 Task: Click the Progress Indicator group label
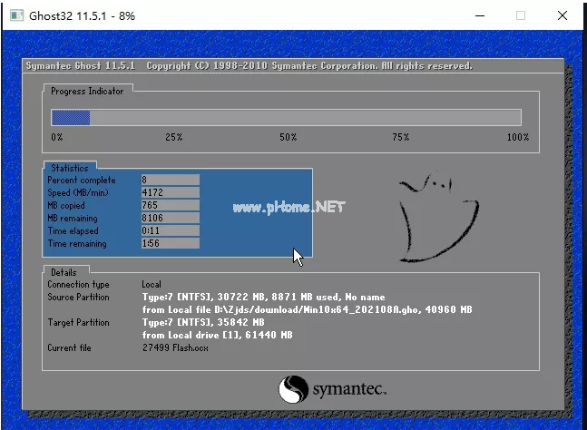[88, 91]
